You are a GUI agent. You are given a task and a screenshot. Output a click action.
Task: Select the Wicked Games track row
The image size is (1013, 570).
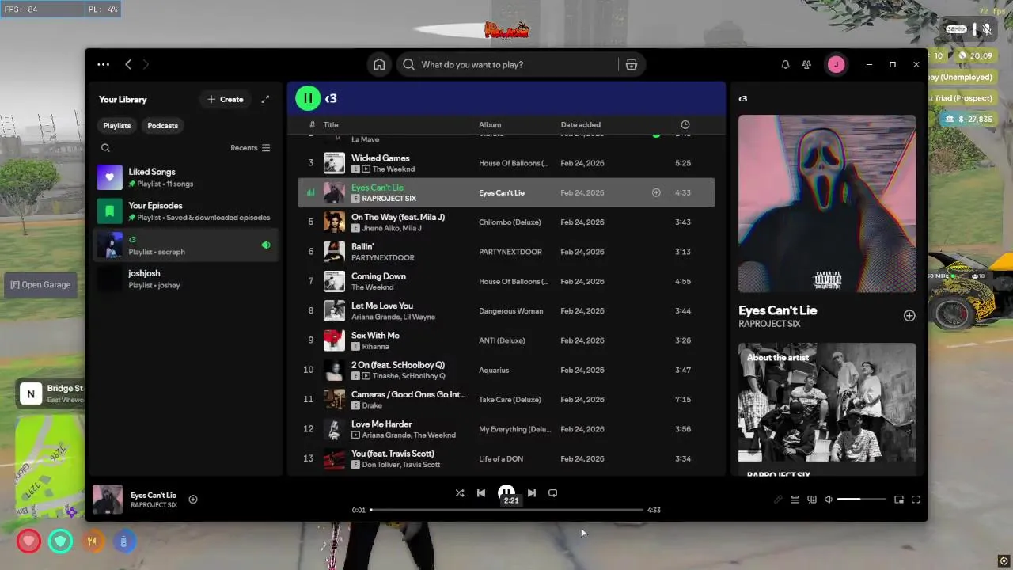tap(506, 163)
